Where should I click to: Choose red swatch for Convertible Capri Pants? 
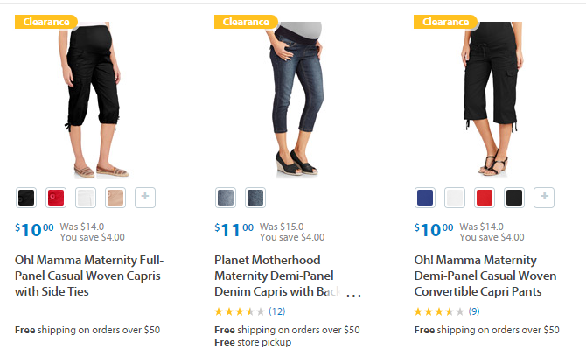pos(485,198)
